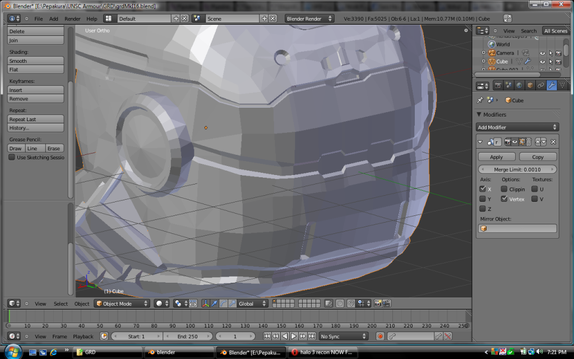
Task: Toggle Cube visibility eye in outliner
Action: [543, 62]
